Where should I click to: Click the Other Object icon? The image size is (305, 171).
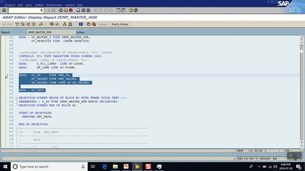28,24
